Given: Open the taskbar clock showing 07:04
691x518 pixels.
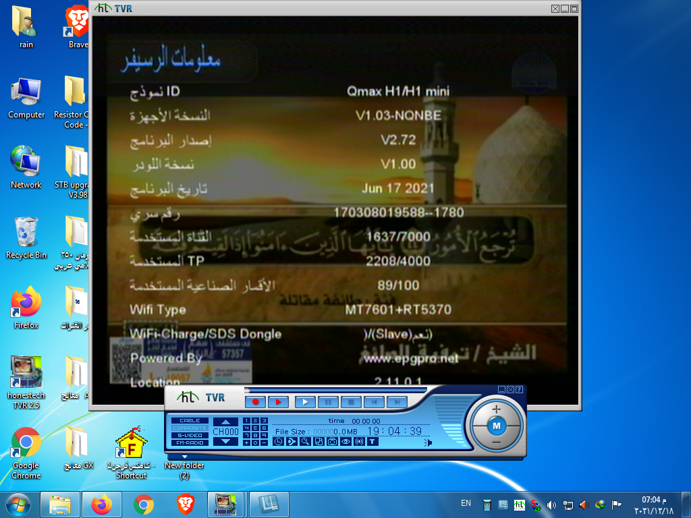Looking at the screenshot, I should tap(654, 505).
